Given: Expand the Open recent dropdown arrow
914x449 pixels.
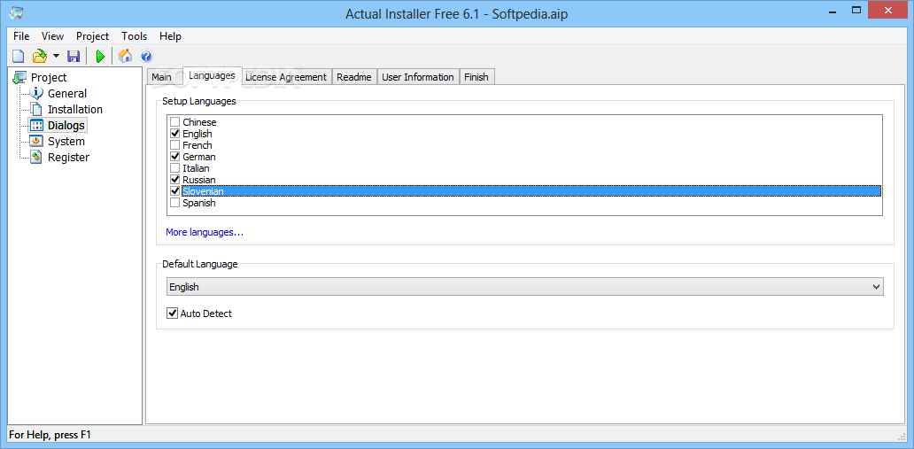Looking at the screenshot, I should pyautogui.click(x=56, y=57).
